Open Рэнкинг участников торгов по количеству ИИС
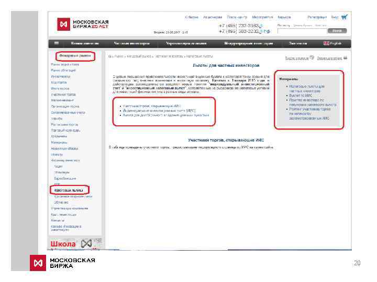Image resolution: width=377 pixels, height=282 pixels. (x=309, y=114)
